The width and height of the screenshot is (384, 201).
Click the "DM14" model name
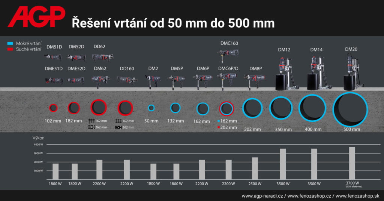point(316,50)
